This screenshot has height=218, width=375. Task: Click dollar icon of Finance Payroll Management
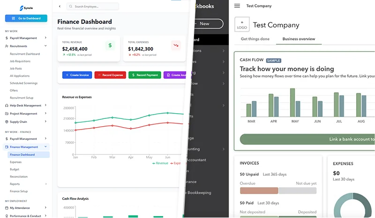(x=7, y=139)
